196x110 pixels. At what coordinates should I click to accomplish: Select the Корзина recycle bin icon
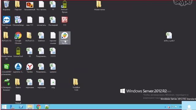(6, 5)
